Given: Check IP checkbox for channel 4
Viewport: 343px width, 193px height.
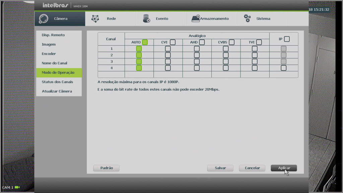Looking at the screenshot, I should click(283, 68).
